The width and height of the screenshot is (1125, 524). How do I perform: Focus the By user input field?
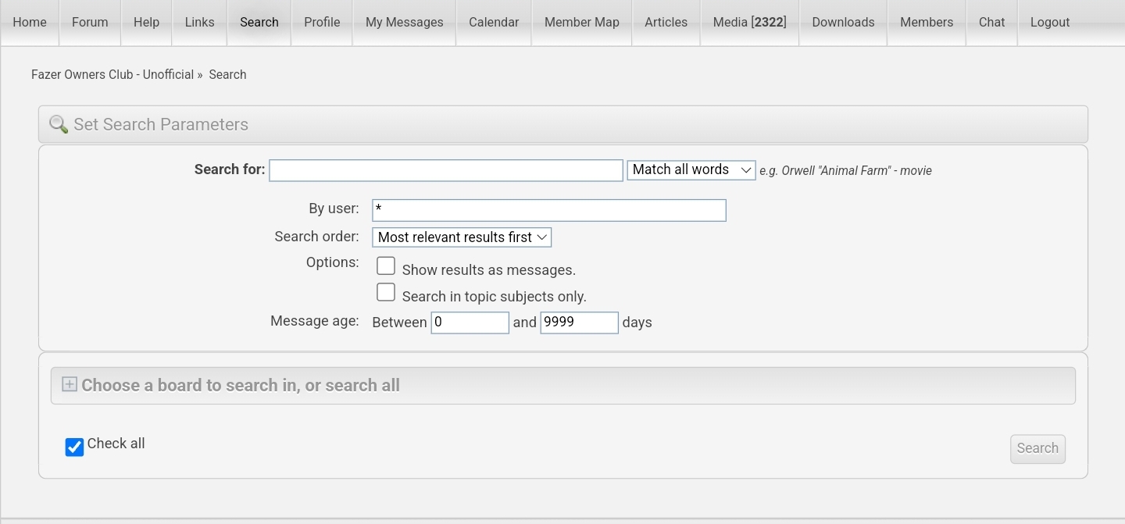(548, 210)
